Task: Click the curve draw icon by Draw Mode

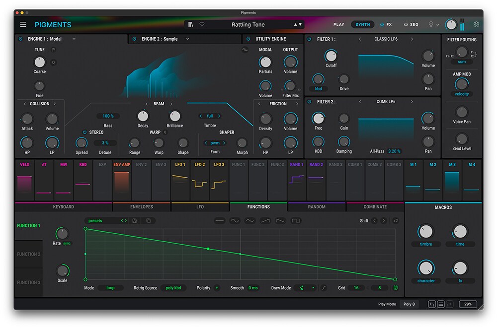Action: [x=324, y=288]
